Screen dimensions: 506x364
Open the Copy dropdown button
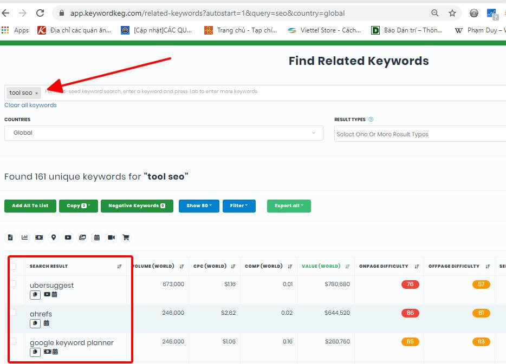[x=79, y=206]
